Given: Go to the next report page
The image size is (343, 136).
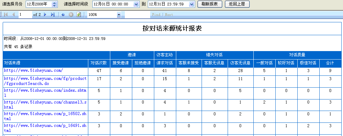Looking at the screenshot, I should pyautogui.click(x=45, y=15).
